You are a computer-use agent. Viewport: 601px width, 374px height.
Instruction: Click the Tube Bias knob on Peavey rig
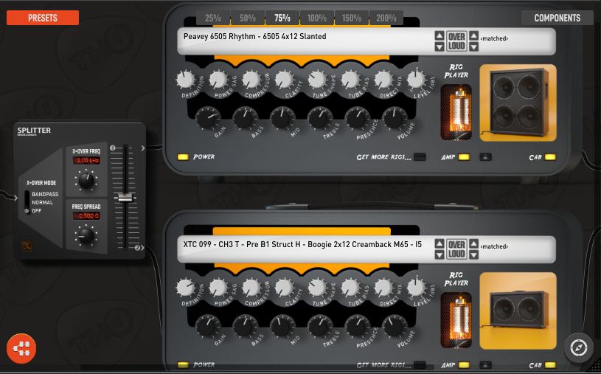click(x=350, y=80)
